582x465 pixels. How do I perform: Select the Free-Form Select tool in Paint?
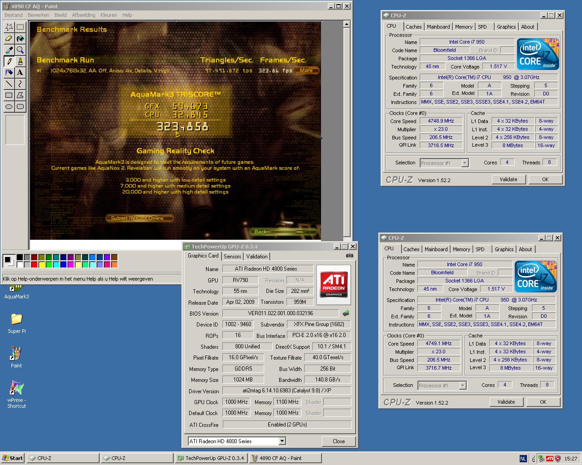pos(9,27)
